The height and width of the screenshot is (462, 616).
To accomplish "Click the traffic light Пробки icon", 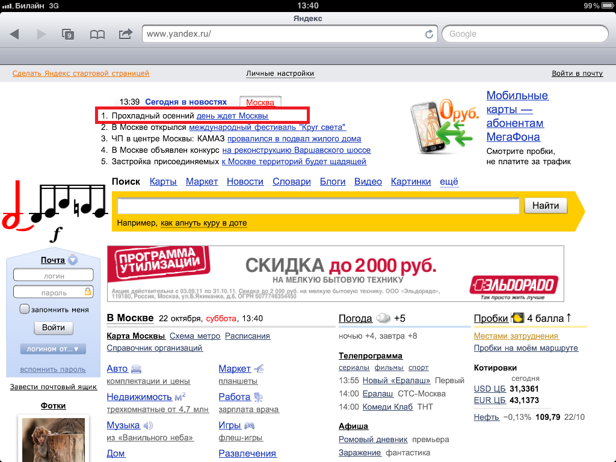I will 517,318.
